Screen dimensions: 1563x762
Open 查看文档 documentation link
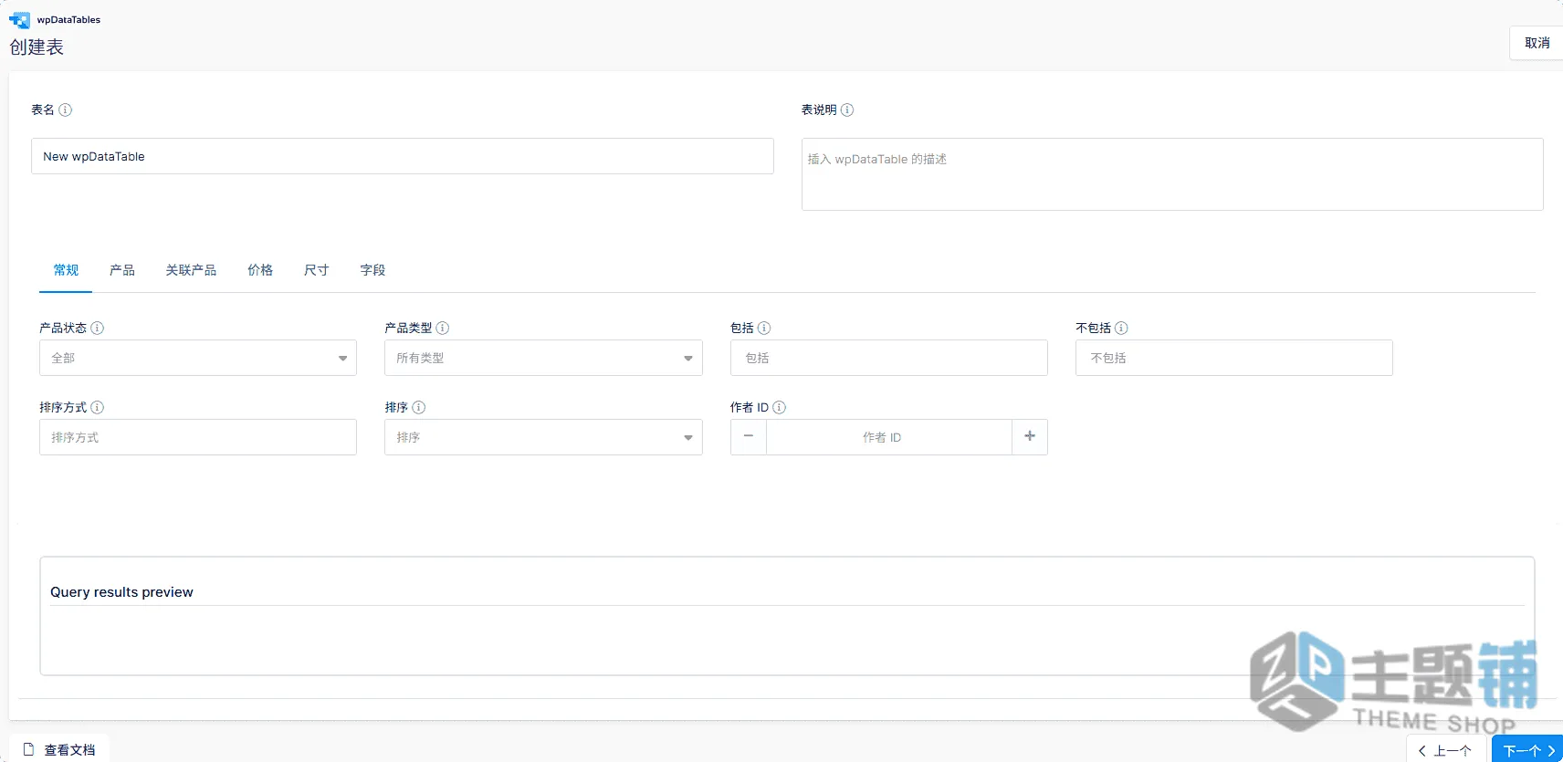point(59,749)
